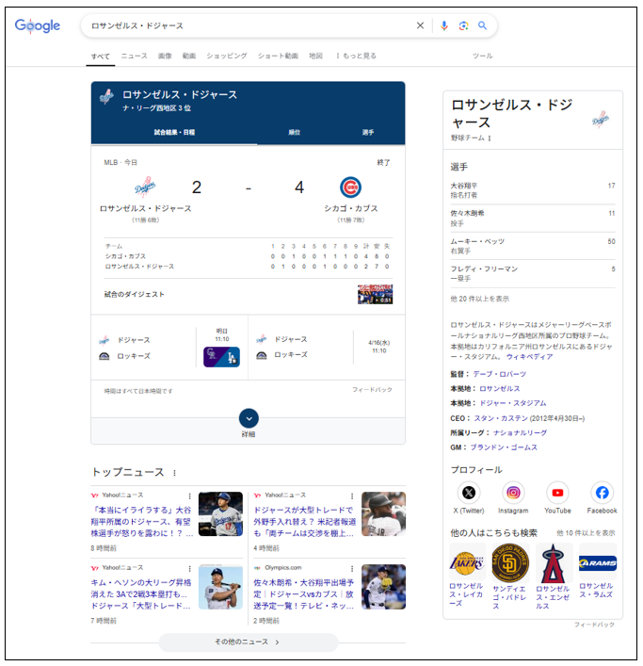Click the Chicago Cubs logo
Viewport: 643px width, 666px height.
pyautogui.click(x=350, y=187)
